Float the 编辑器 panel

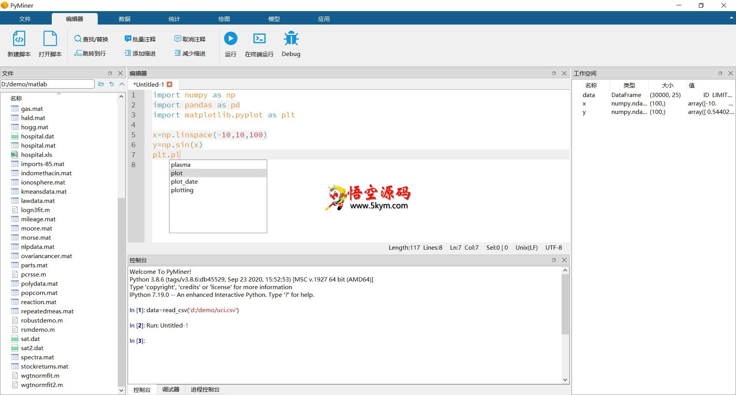[554, 73]
